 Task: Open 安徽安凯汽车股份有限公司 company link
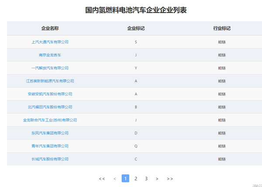[x=50, y=94]
